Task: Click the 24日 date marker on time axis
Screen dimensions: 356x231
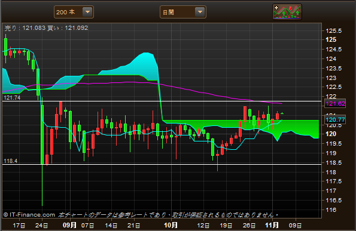Action: (42, 226)
